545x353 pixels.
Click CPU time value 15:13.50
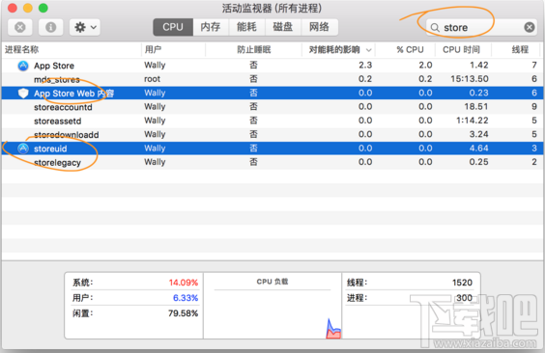point(470,79)
